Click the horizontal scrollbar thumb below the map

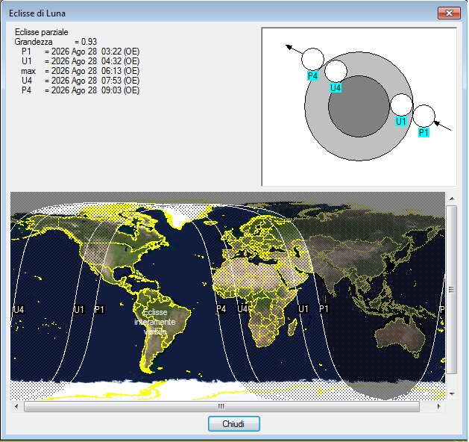[221, 407]
